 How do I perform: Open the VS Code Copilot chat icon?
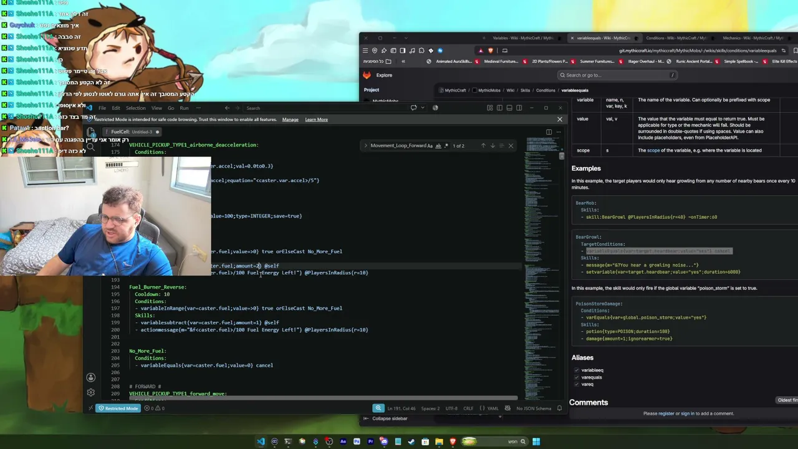413,108
